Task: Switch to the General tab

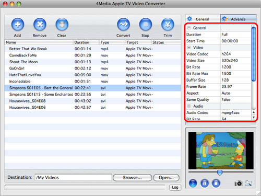Action: click(203, 19)
